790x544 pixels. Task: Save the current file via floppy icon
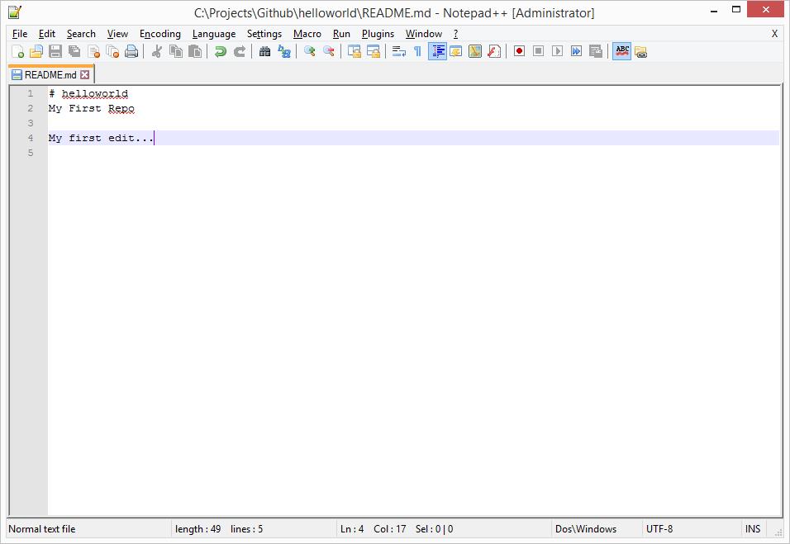tap(55, 51)
